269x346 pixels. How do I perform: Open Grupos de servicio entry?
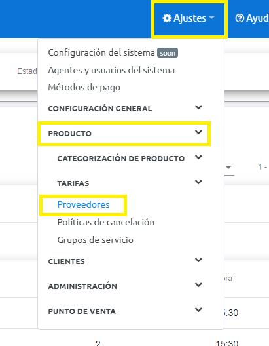95,240
